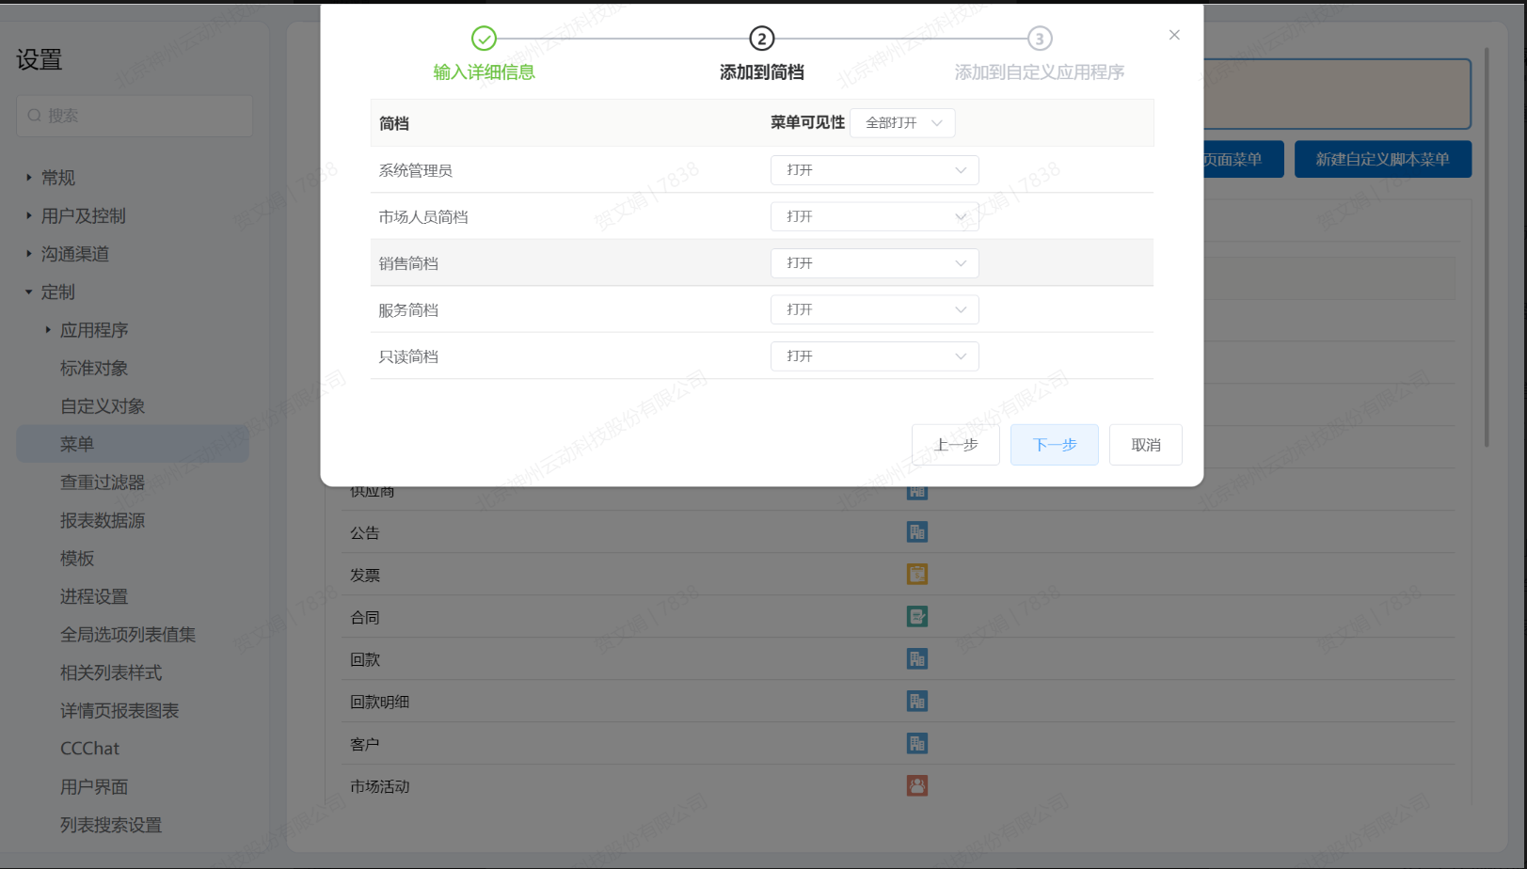This screenshot has width=1527, height=869.
Task: Open 全局选项列表值集 in the sidebar
Action: click(x=128, y=635)
